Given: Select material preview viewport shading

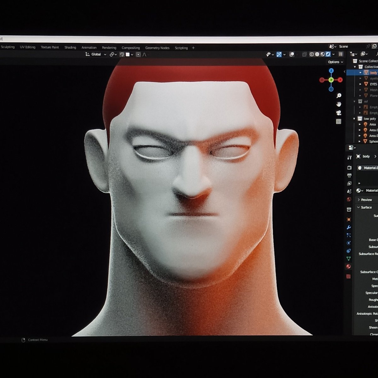Looking at the screenshot, I should coord(323,54).
